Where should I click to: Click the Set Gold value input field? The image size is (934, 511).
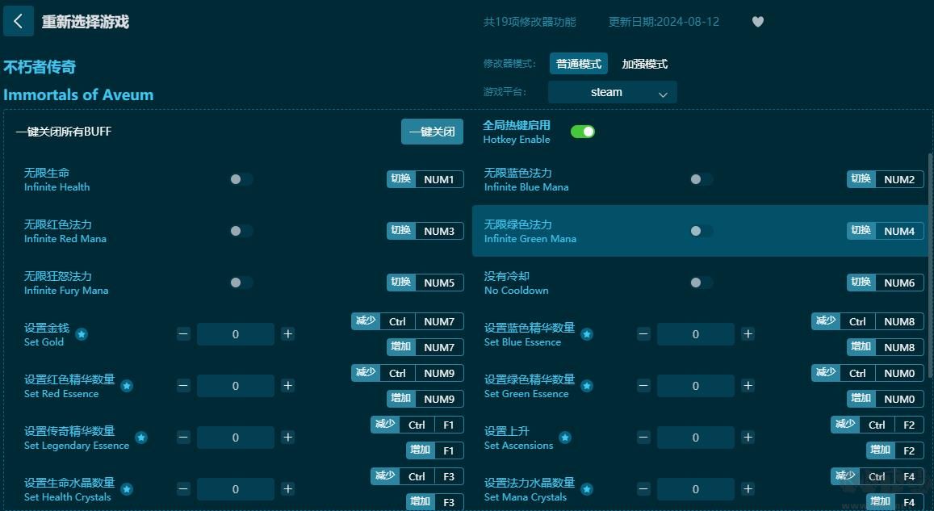click(x=235, y=334)
